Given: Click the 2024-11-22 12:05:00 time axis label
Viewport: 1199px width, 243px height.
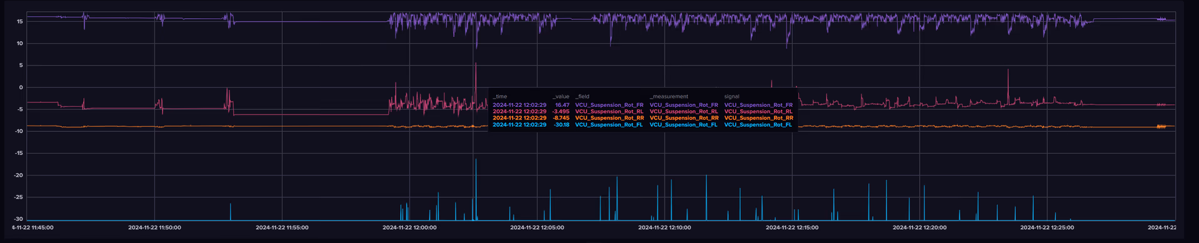Looking at the screenshot, I should [537, 227].
